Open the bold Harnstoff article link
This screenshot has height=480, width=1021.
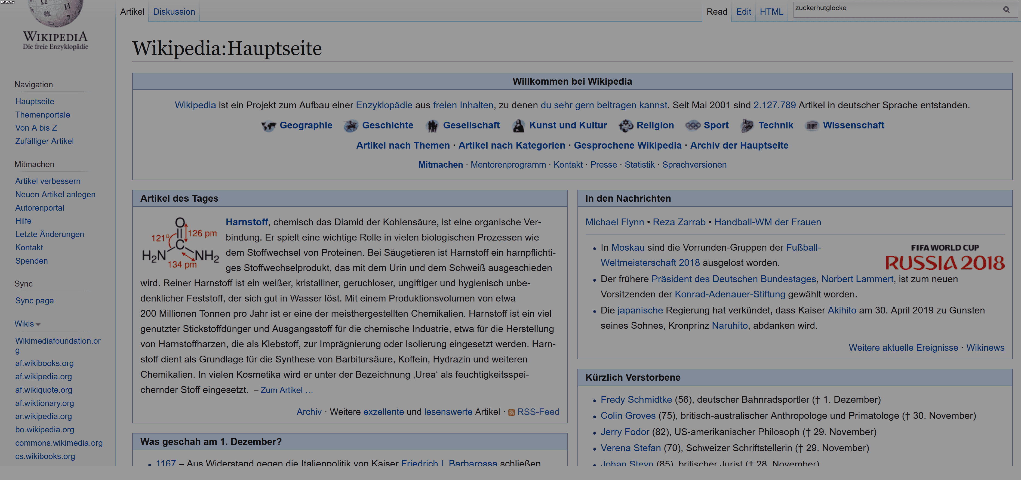(247, 222)
